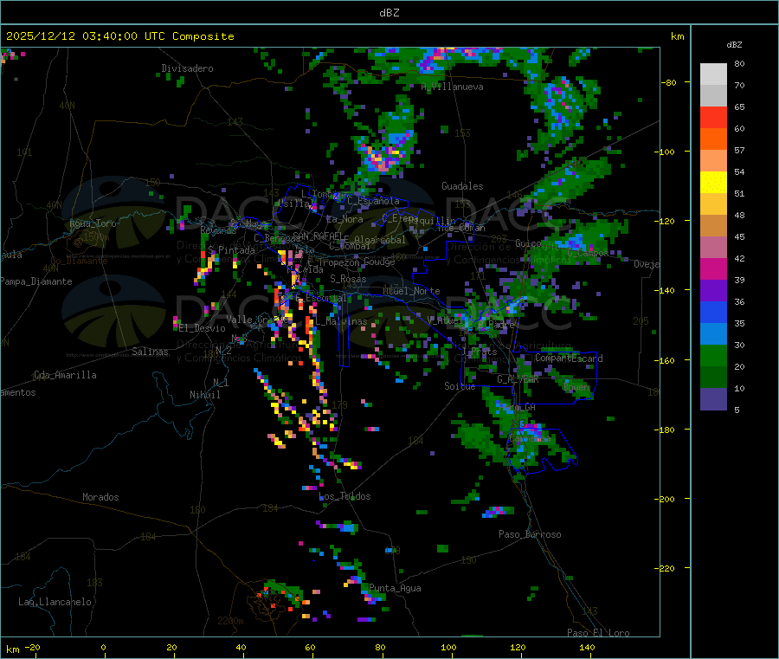The image size is (779, 659).
Task: Click the A_Villanueva map label
Action: [x=452, y=87]
